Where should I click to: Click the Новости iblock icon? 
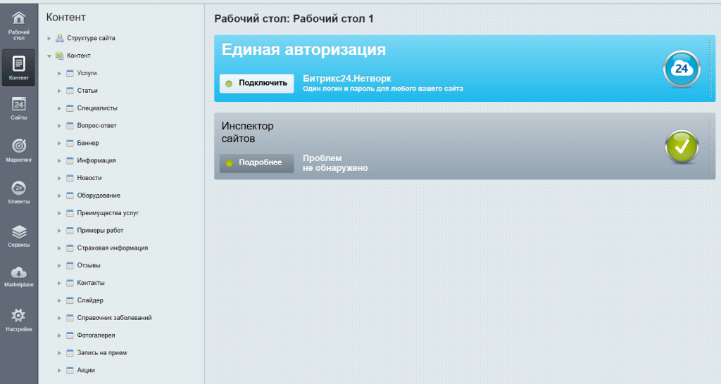coord(70,178)
